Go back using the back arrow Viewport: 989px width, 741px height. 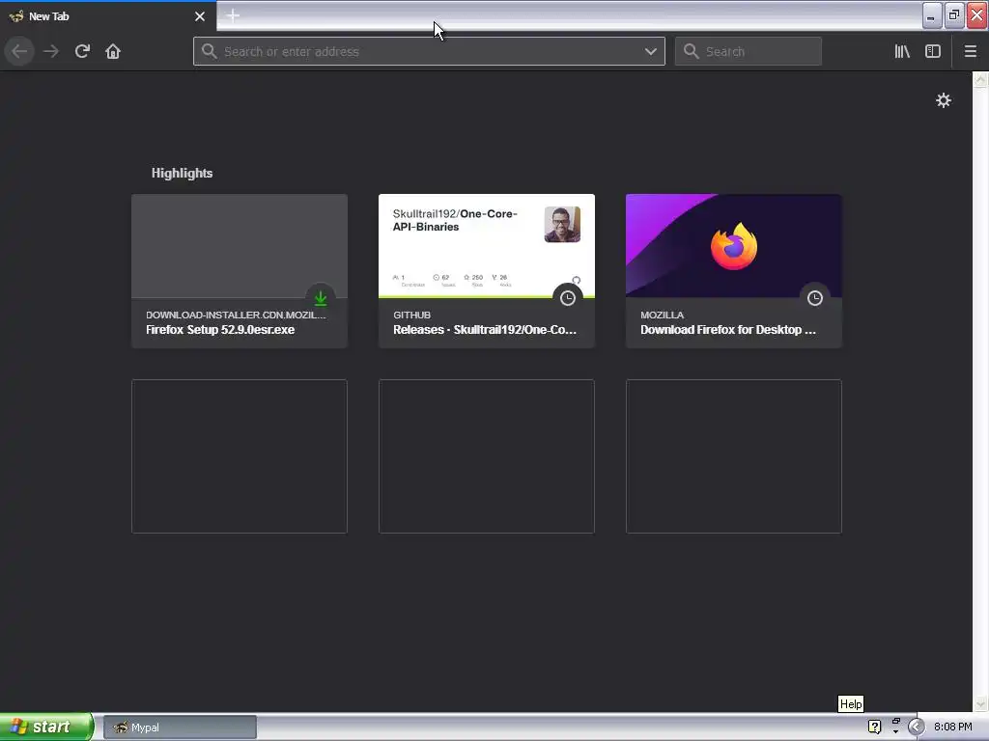(x=19, y=51)
